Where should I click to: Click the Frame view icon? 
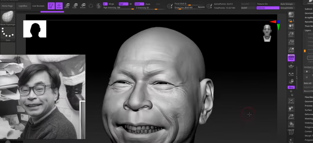point(291,101)
